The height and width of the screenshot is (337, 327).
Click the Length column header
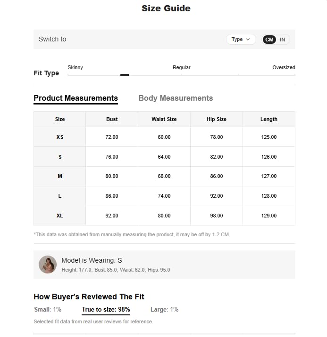pos(269,119)
